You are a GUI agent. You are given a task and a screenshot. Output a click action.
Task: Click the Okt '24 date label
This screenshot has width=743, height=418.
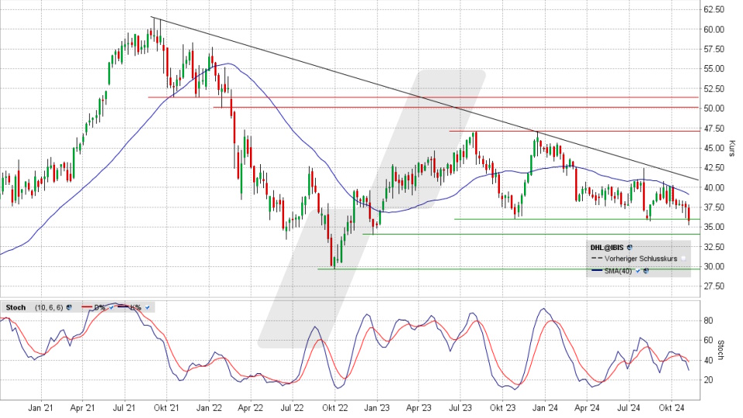(x=671, y=408)
